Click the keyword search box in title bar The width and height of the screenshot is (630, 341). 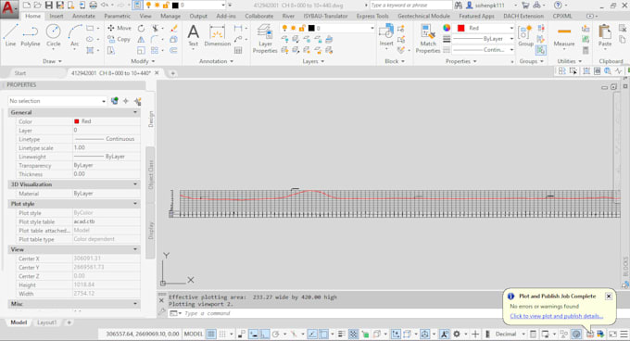[x=410, y=6]
